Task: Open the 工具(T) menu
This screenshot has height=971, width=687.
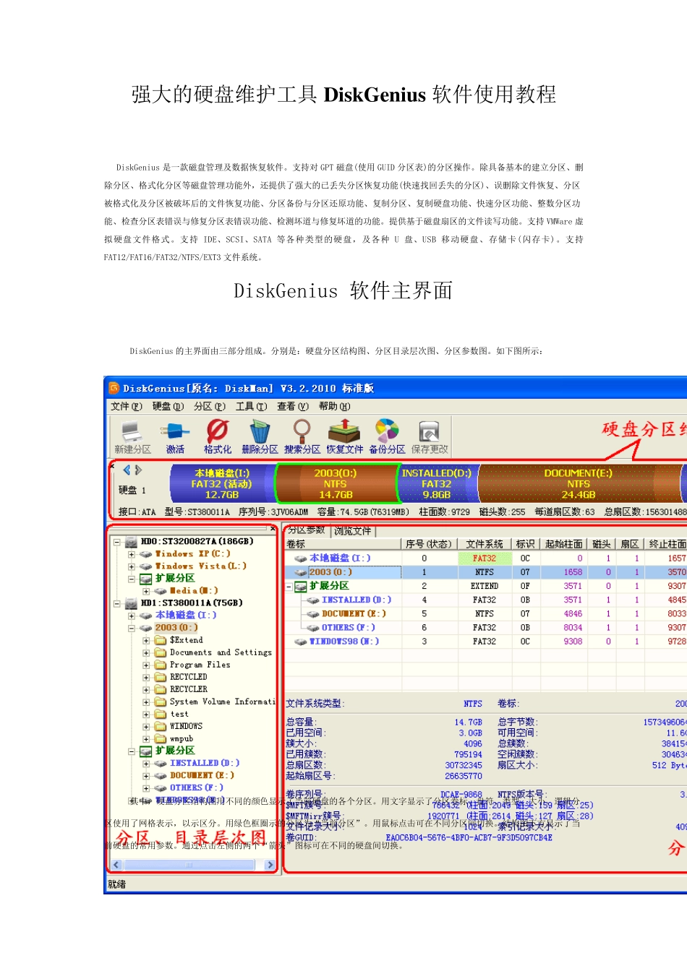Action: point(252,407)
